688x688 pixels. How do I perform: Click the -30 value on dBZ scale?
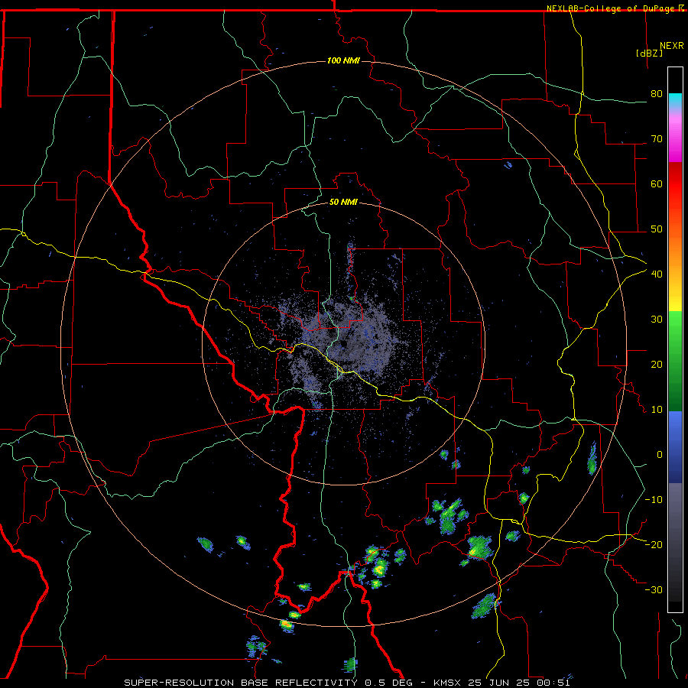click(x=654, y=589)
